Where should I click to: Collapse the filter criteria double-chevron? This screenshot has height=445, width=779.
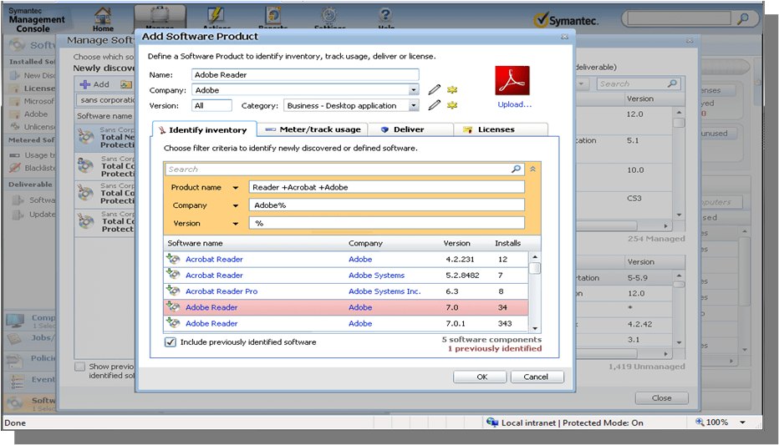(532, 169)
